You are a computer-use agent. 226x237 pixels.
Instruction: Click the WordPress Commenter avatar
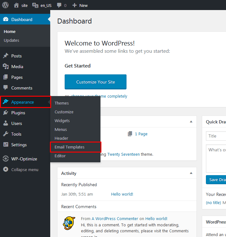pos(69,223)
